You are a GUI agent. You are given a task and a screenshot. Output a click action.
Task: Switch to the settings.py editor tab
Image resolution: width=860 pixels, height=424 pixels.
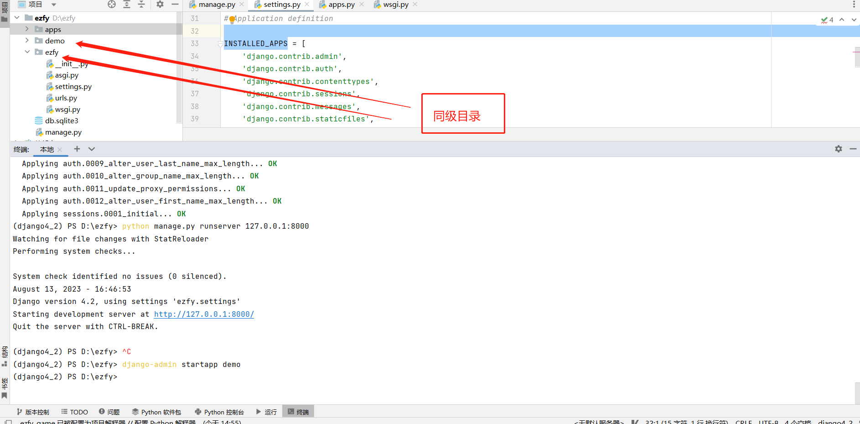click(282, 5)
